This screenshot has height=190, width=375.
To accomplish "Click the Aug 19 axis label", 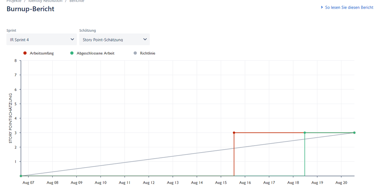I will [318, 183].
